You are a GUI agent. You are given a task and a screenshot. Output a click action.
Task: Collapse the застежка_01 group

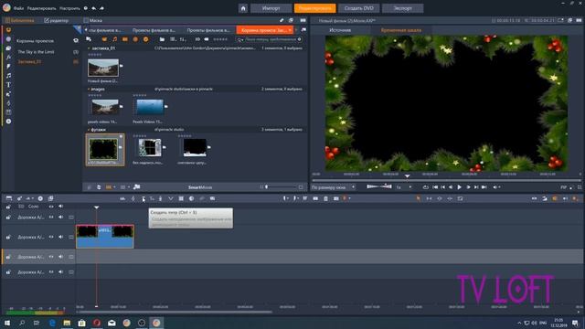pyautogui.click(x=89, y=48)
